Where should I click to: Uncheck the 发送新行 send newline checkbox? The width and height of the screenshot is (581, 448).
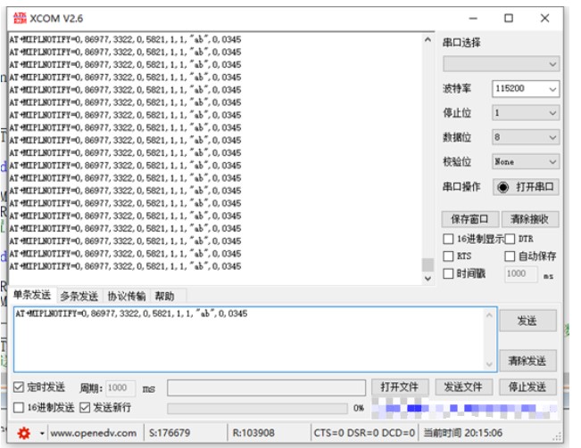(85, 408)
